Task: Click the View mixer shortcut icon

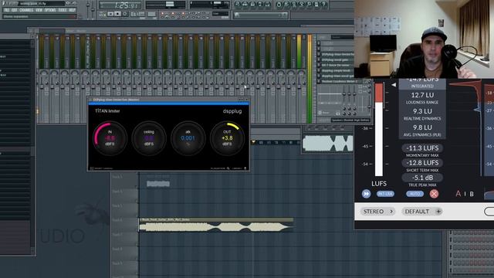Action: pyautogui.click(x=268, y=5)
